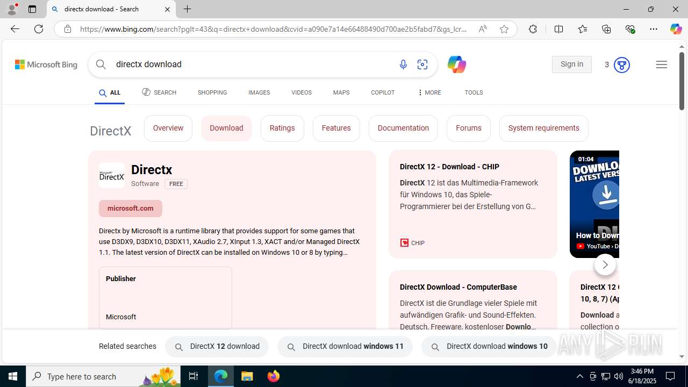This screenshot has height=387, width=688.
Task: Add this page to favorites star
Action: click(504, 29)
